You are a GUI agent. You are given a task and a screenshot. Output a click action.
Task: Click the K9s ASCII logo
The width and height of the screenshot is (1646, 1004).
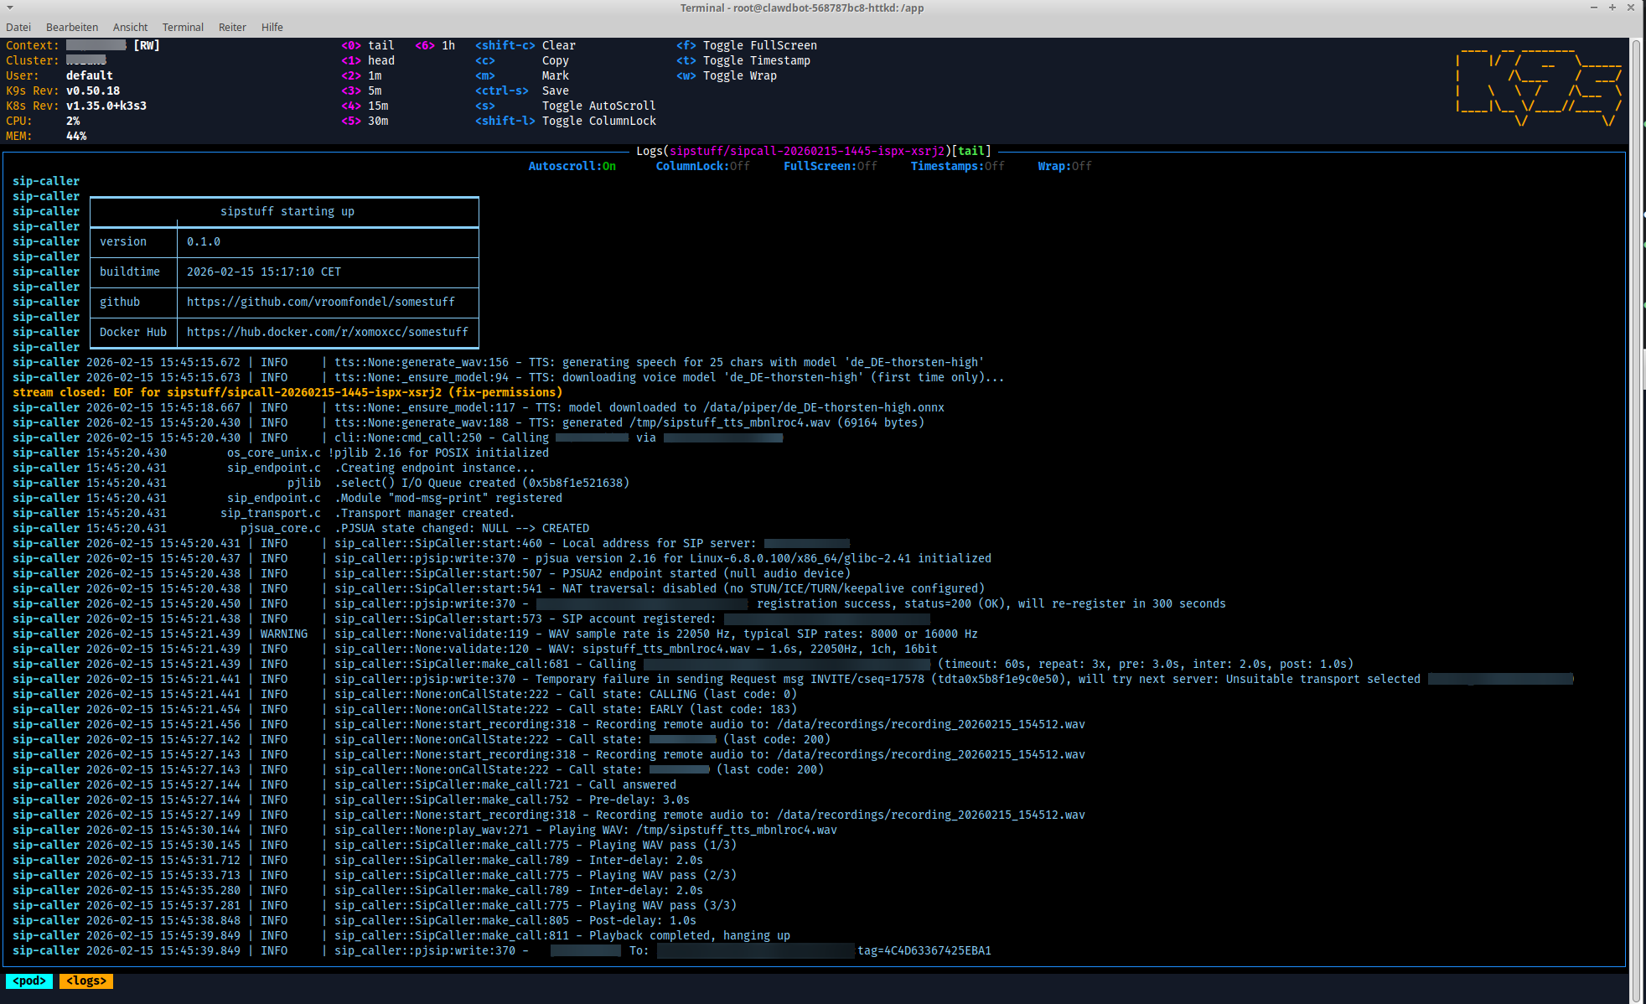point(1539,87)
